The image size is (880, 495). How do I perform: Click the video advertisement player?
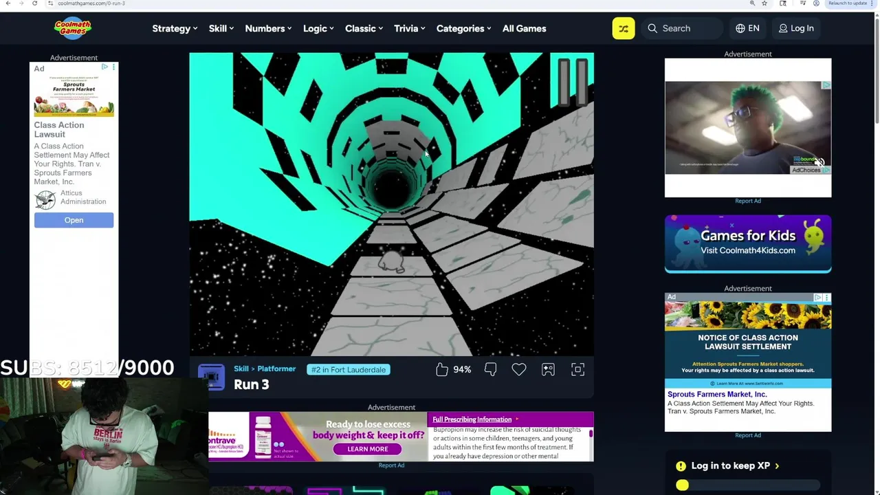748,128
